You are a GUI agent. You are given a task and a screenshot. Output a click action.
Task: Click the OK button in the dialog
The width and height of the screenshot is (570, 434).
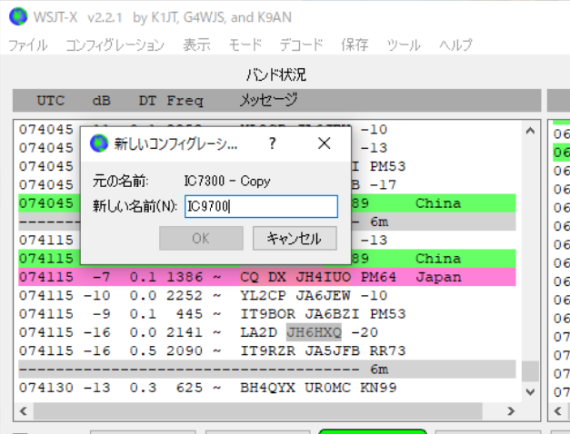(x=201, y=238)
